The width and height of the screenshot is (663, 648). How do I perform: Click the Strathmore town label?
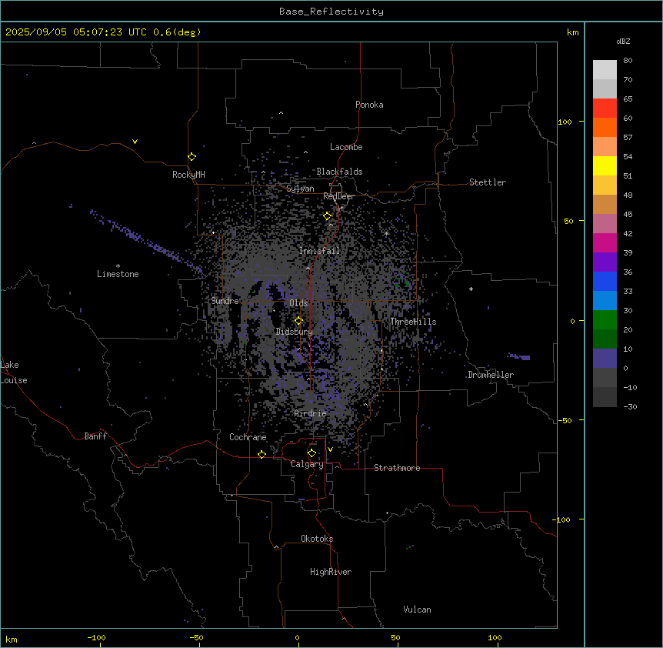(x=397, y=468)
